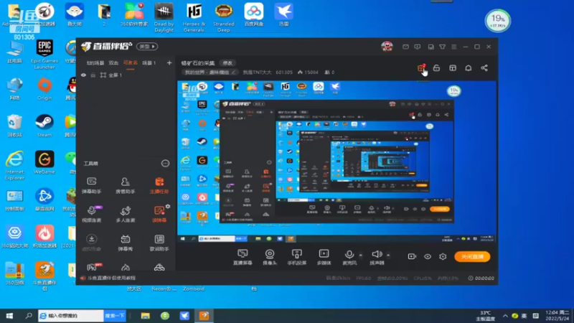The width and height of the screenshot is (574, 323).
Task: Open the 弹幕秀 danmaku show tool
Action: pyautogui.click(x=125, y=243)
